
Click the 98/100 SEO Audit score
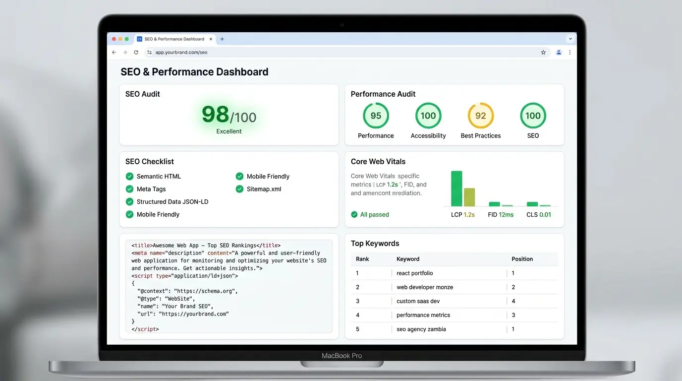pos(229,115)
